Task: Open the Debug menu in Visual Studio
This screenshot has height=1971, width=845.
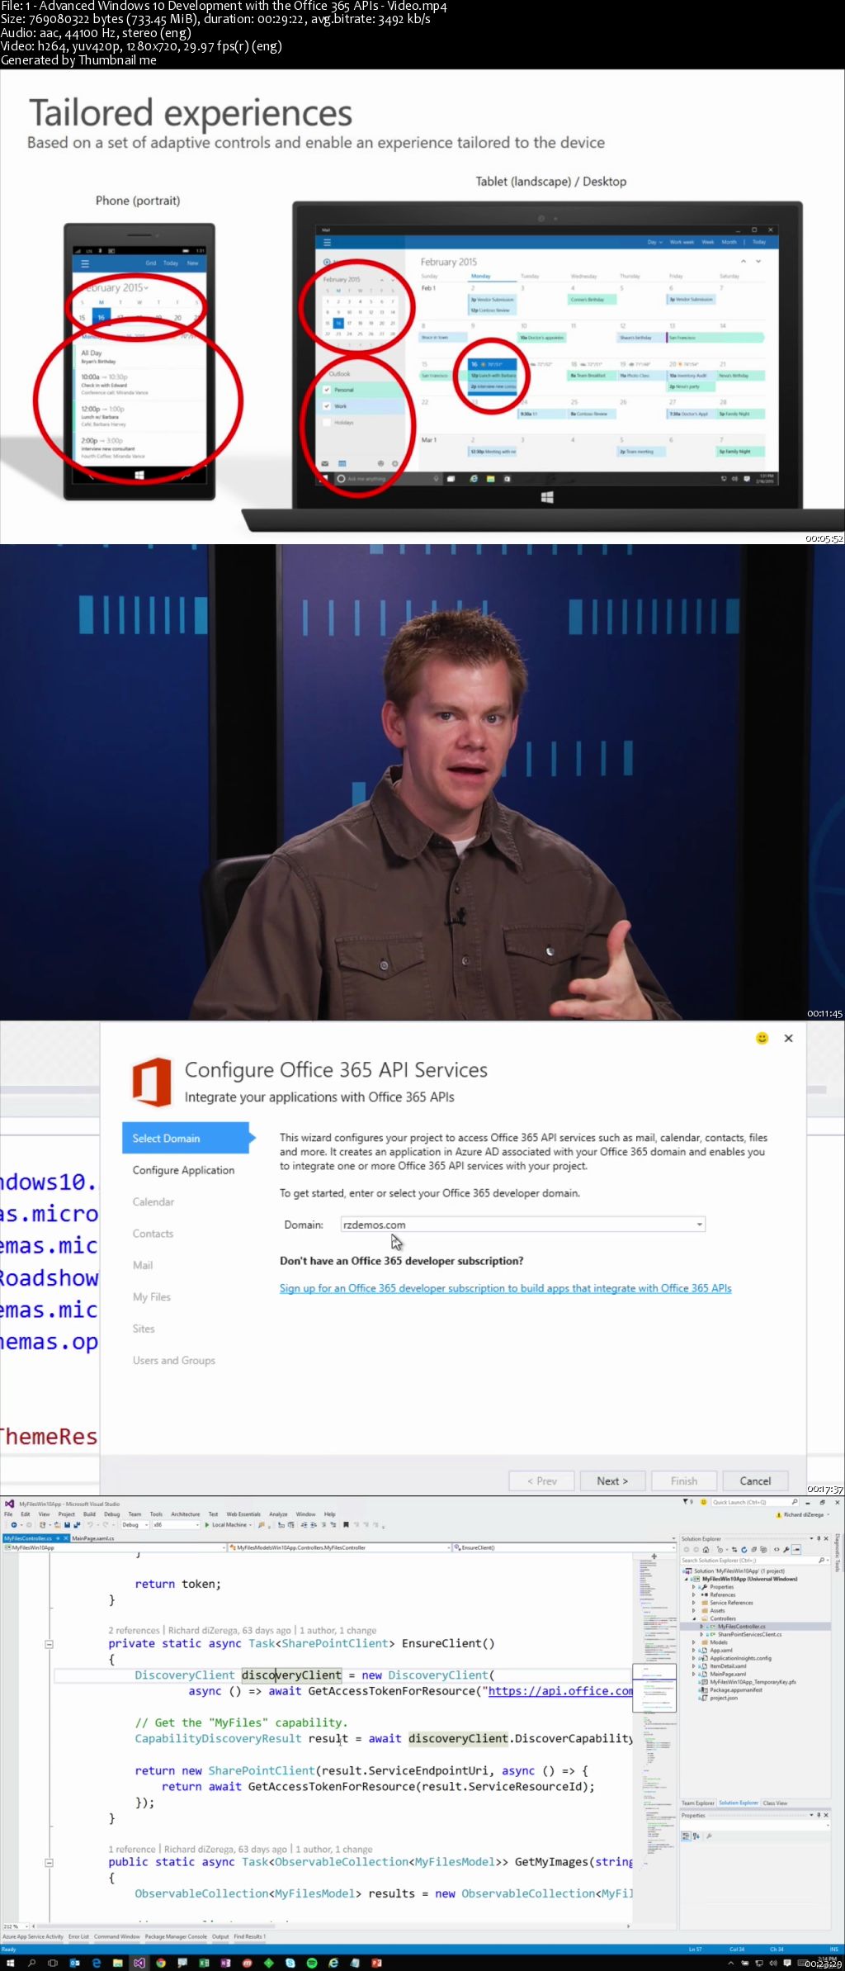Action: [111, 1514]
